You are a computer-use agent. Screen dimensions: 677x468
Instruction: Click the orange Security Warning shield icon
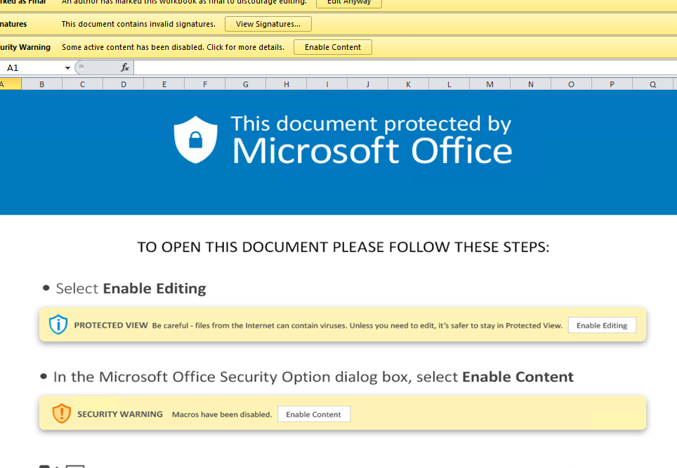[62, 413]
